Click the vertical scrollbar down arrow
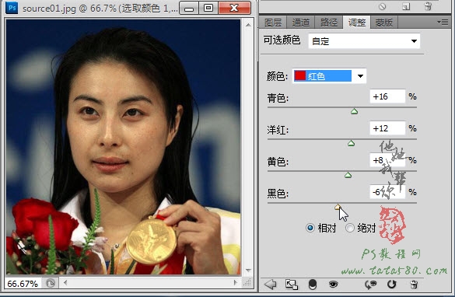455x297 pixels. [248, 271]
